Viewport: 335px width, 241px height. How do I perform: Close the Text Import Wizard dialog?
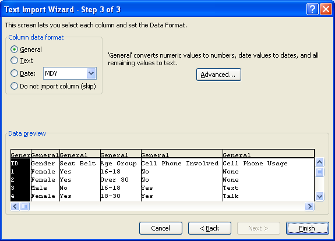(326, 9)
